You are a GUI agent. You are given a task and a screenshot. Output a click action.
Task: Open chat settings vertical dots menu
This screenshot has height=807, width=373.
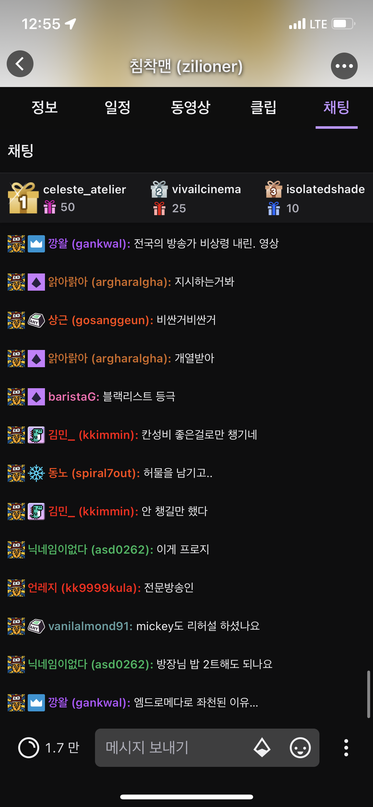[x=346, y=748]
